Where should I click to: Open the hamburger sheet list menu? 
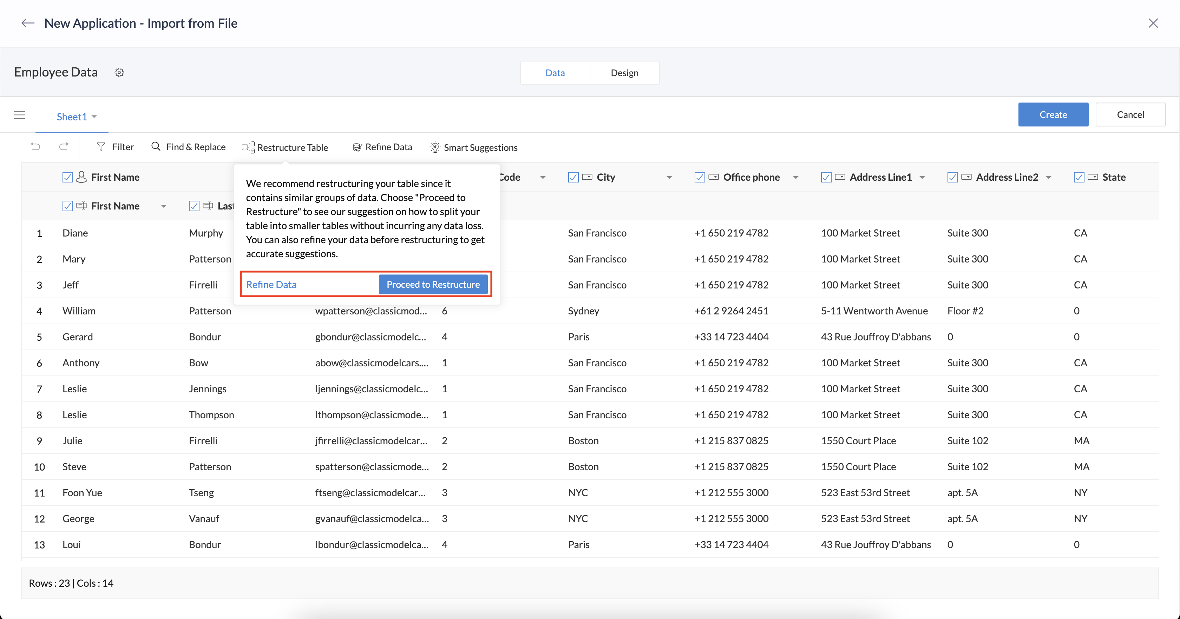[x=20, y=115]
